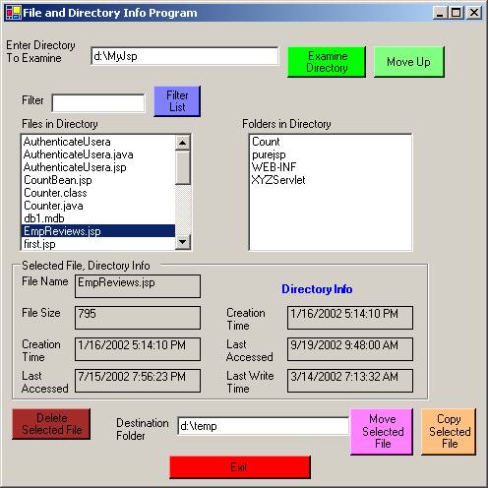Click the pink Move Selected File button
488x488 pixels.
(382, 432)
